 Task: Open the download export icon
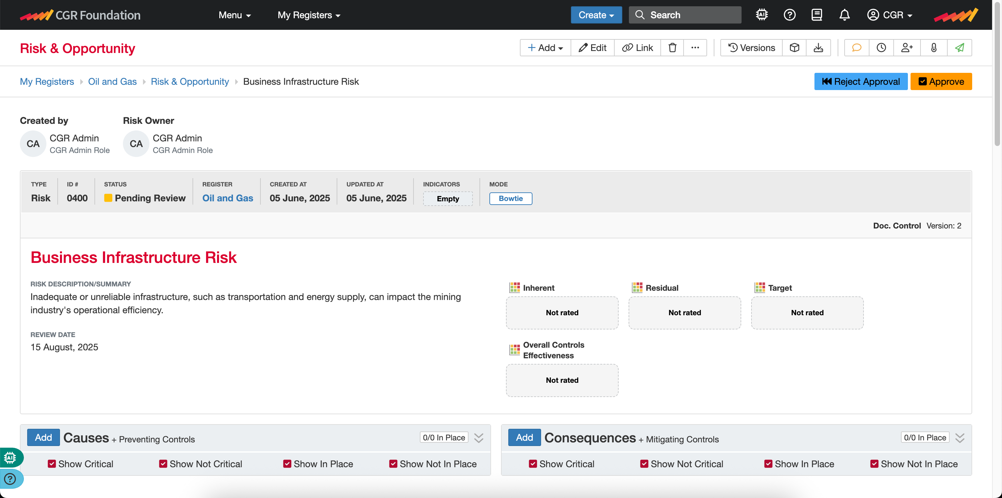pos(819,47)
